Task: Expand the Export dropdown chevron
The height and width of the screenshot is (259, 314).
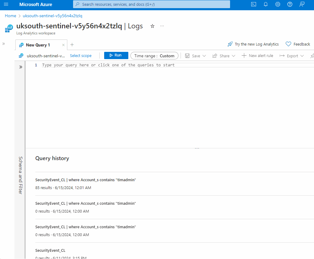Action: click(x=302, y=56)
